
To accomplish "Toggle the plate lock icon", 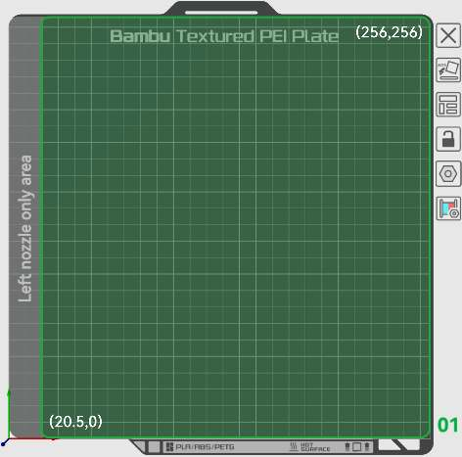I will (x=448, y=139).
